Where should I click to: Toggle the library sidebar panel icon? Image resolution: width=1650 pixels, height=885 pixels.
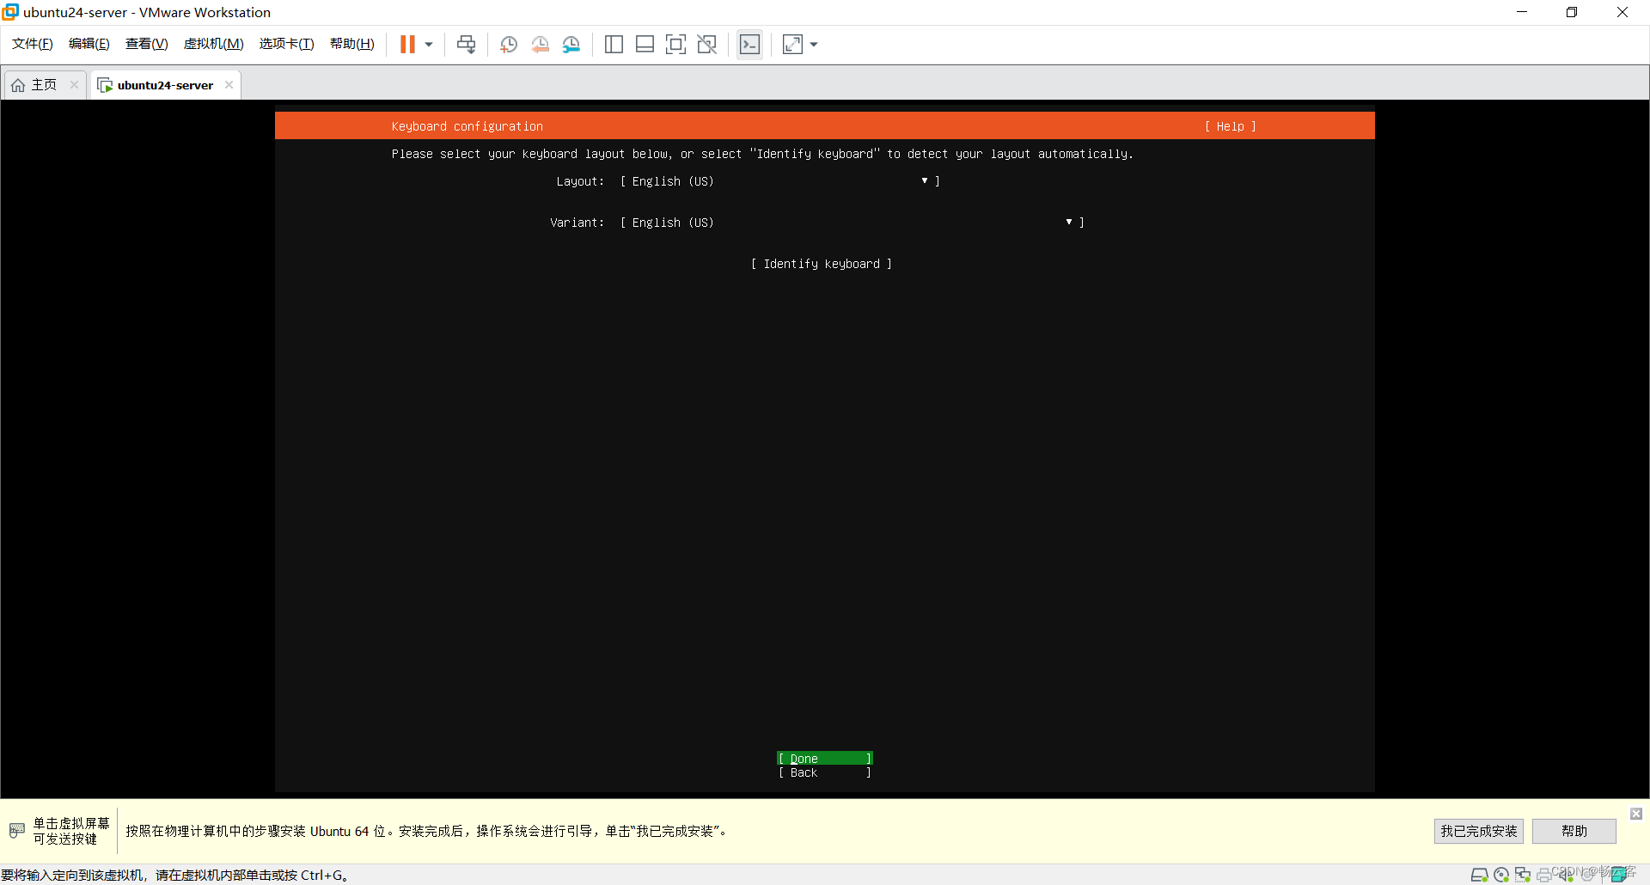pos(614,45)
